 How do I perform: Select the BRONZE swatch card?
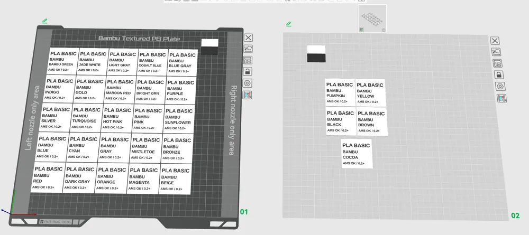click(177, 148)
